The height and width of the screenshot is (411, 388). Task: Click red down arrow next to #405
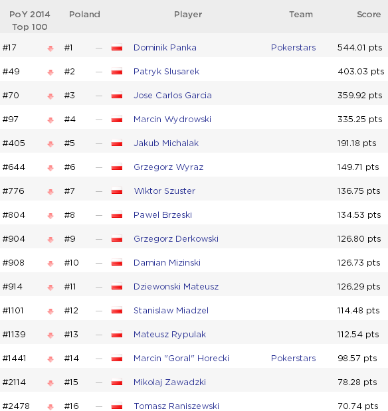(50, 144)
